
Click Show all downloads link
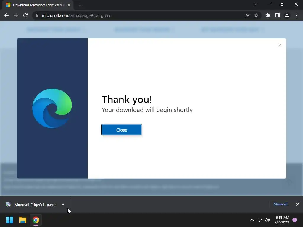(x=281, y=204)
